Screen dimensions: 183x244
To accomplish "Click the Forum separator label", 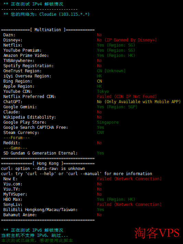I will [x=16, y=138].
